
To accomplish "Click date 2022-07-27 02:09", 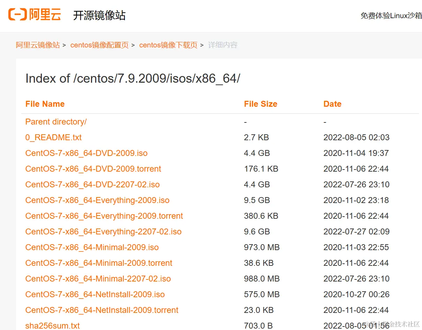I will click(356, 232).
